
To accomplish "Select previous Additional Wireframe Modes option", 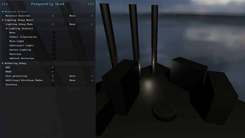I will point(53,80).
